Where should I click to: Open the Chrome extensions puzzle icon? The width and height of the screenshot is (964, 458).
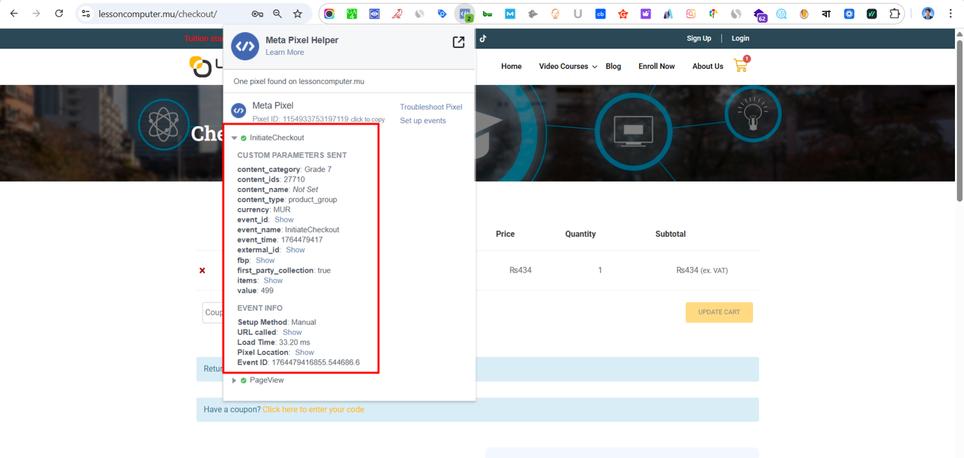[x=895, y=13]
